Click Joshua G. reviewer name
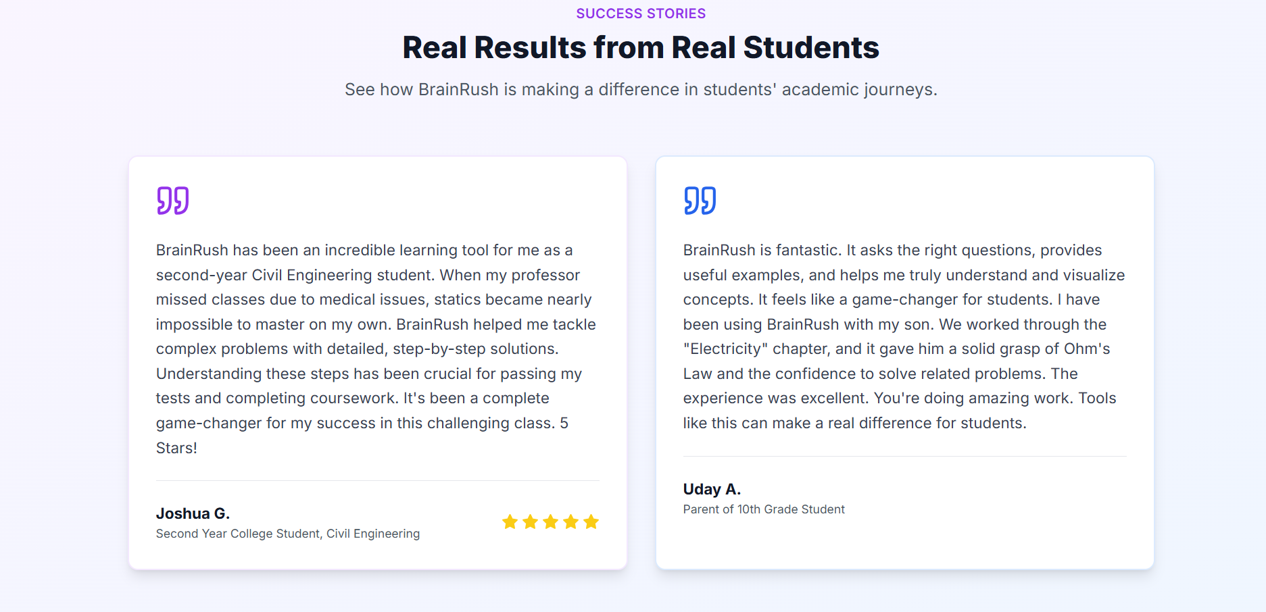Image resolution: width=1266 pixels, height=612 pixels. (193, 513)
